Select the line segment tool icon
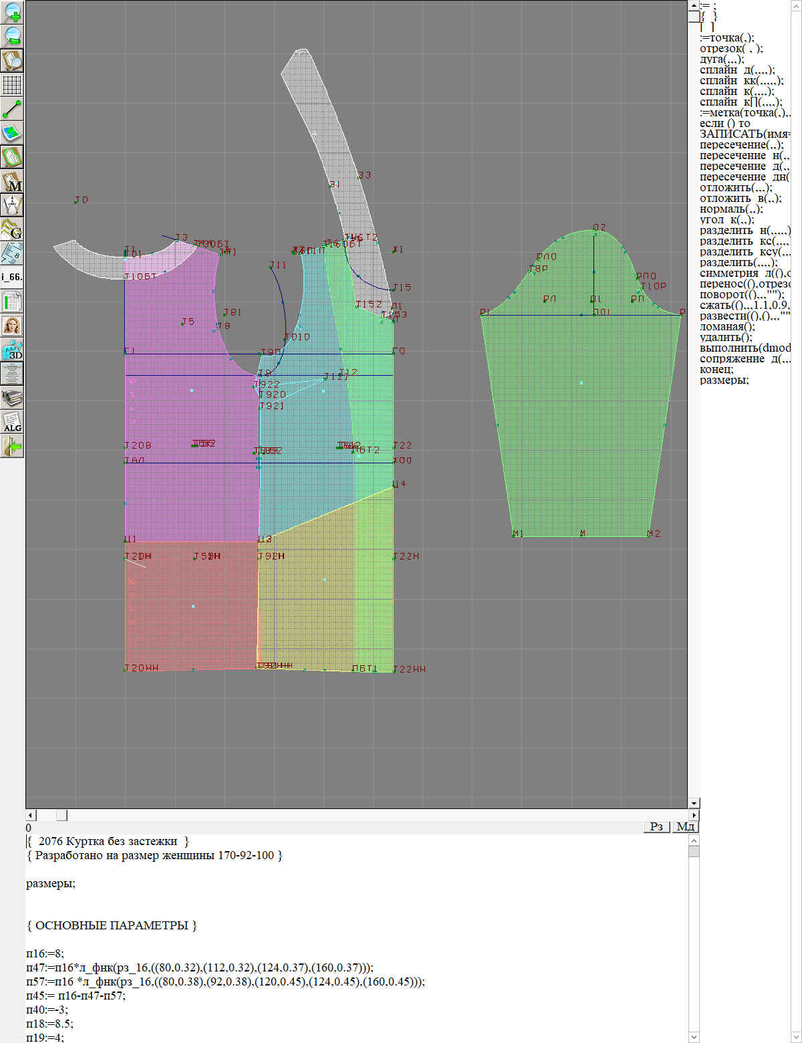This screenshot has width=802, height=1043. (x=12, y=109)
